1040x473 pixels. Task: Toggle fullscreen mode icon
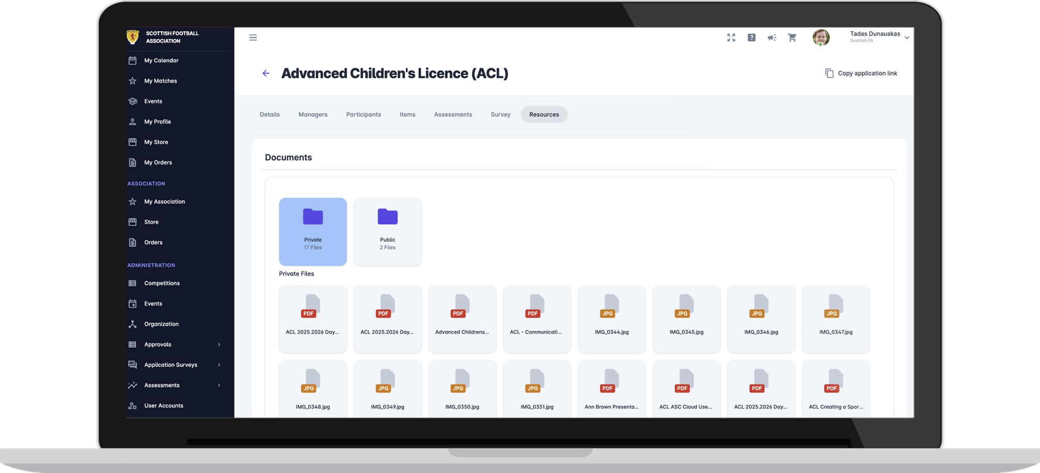click(731, 38)
